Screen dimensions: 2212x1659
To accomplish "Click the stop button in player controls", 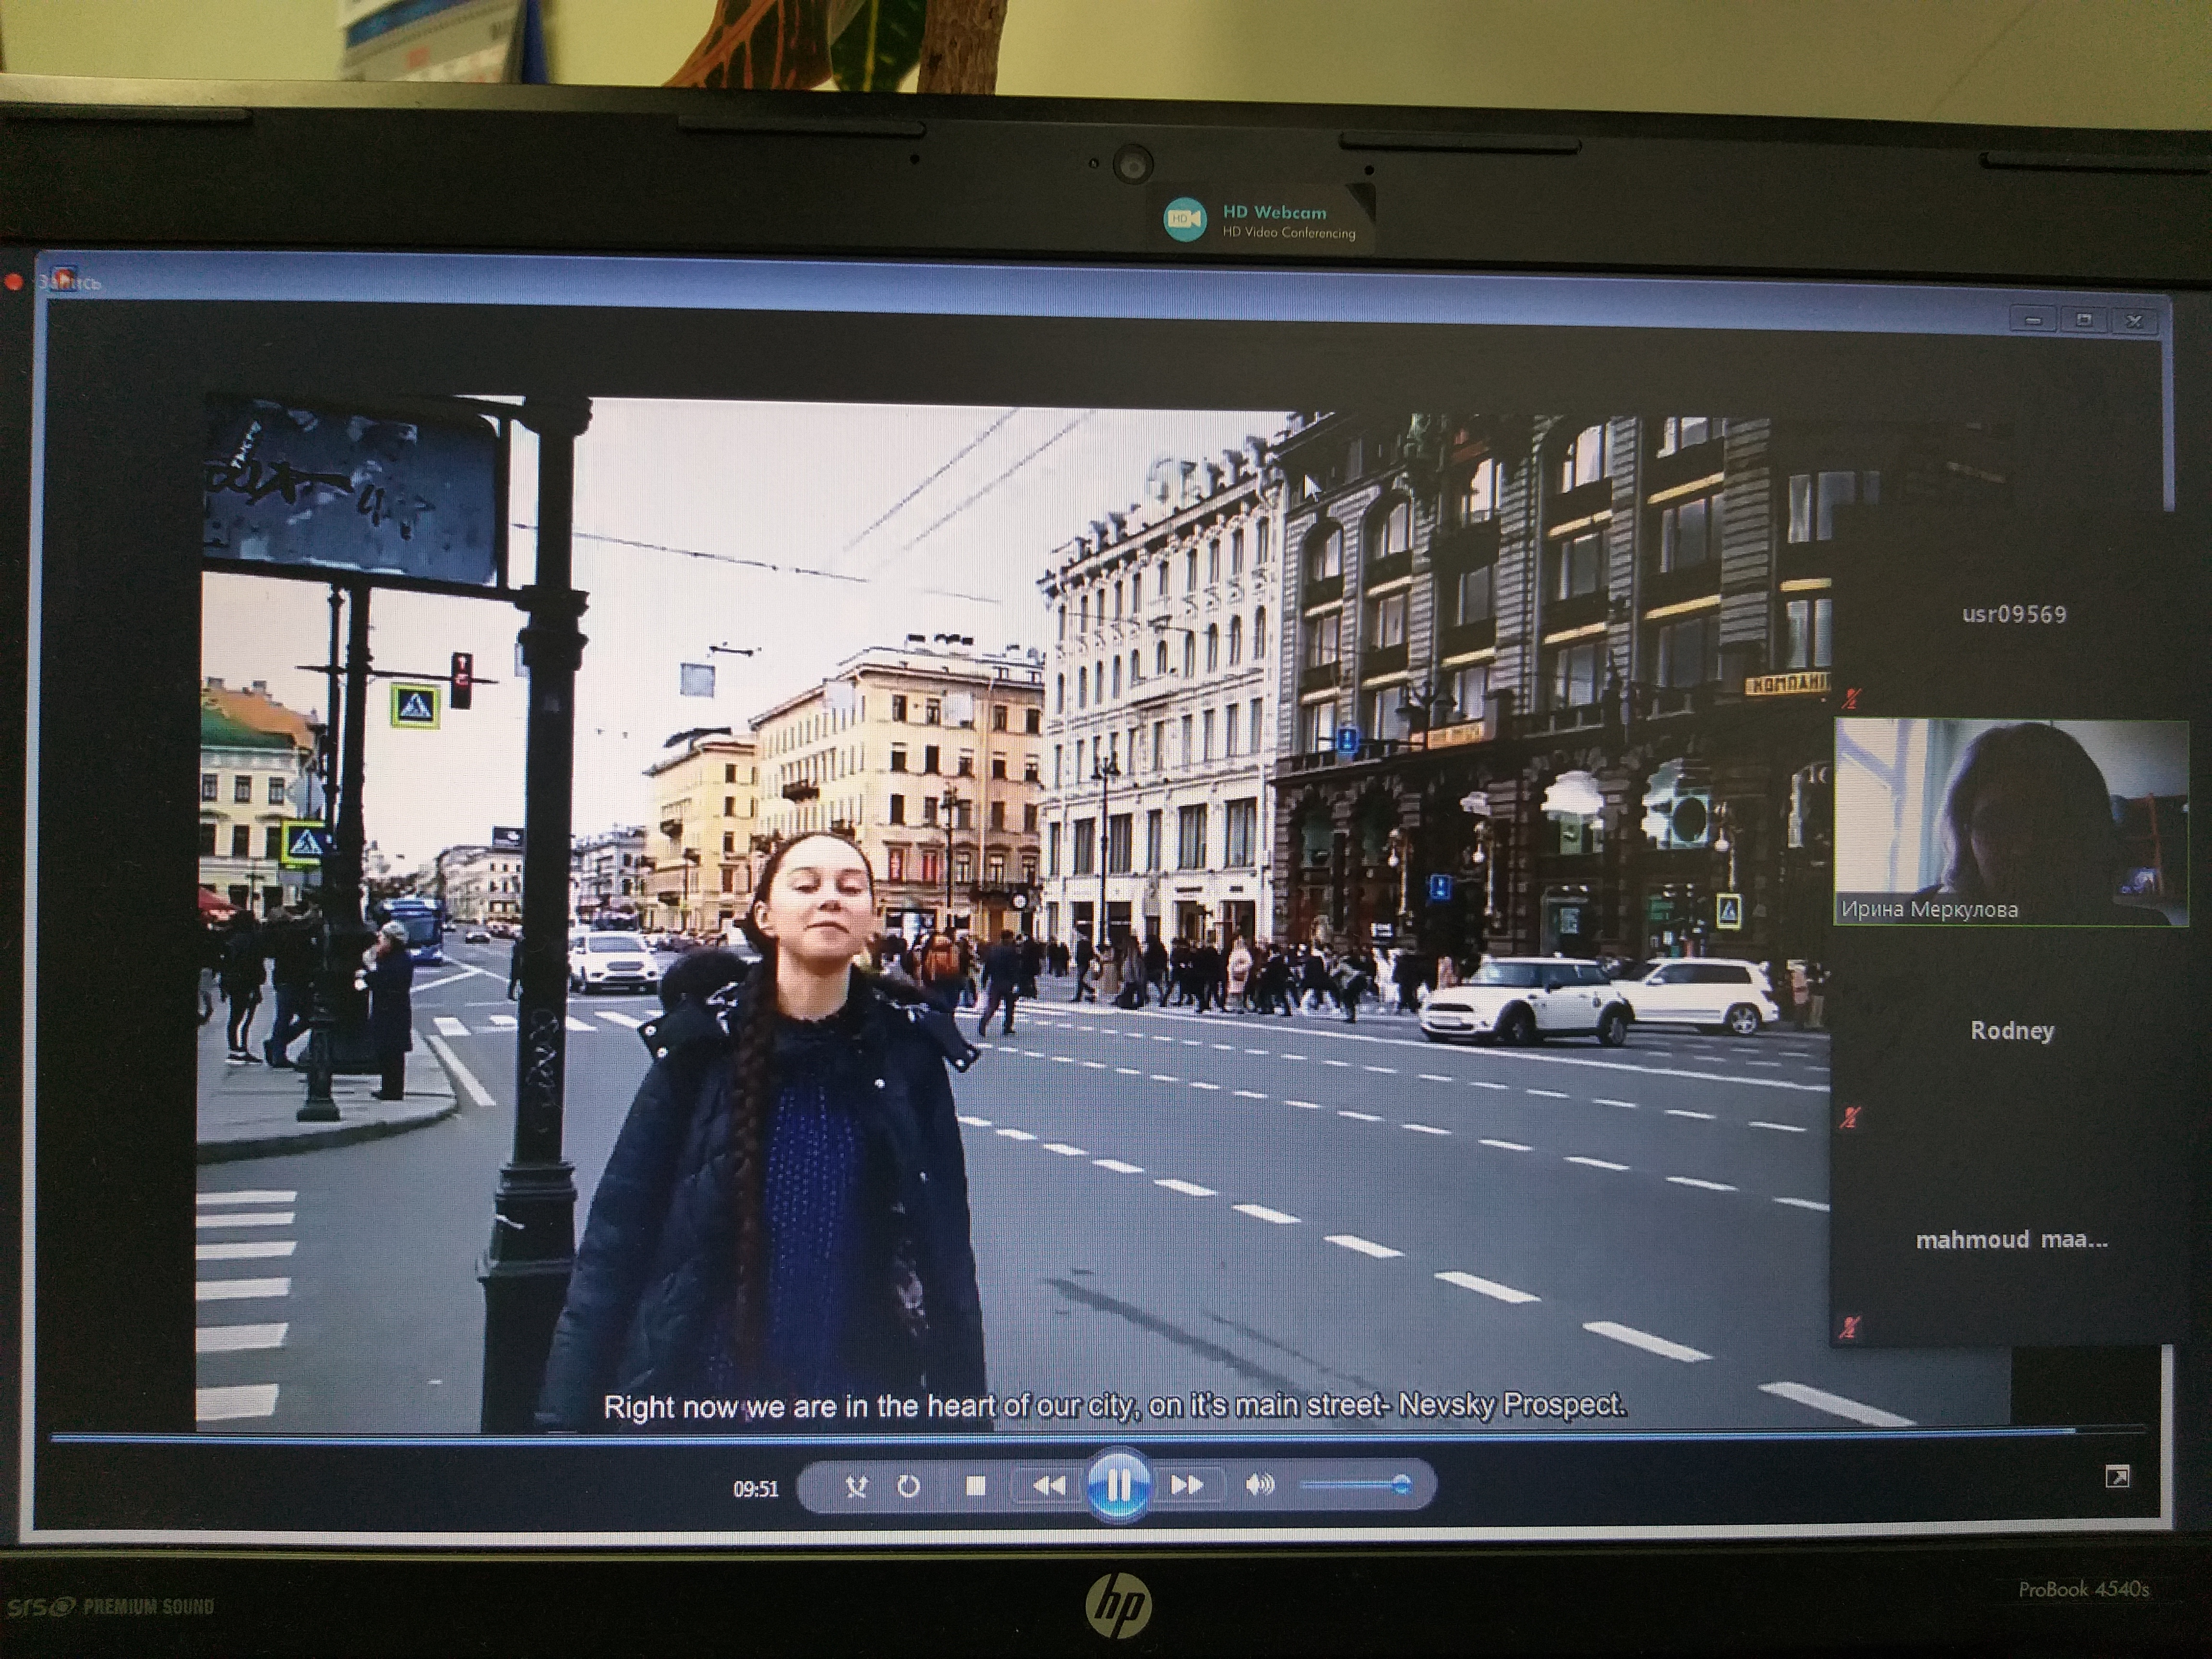I will (x=976, y=1486).
